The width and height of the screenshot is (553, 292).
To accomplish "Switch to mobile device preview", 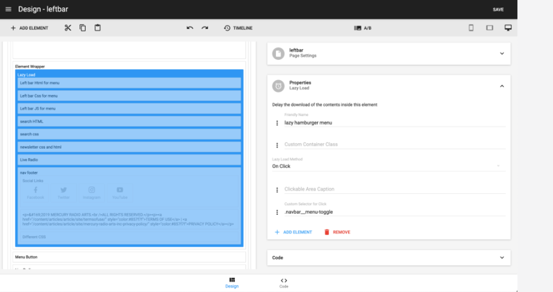I will (x=471, y=28).
